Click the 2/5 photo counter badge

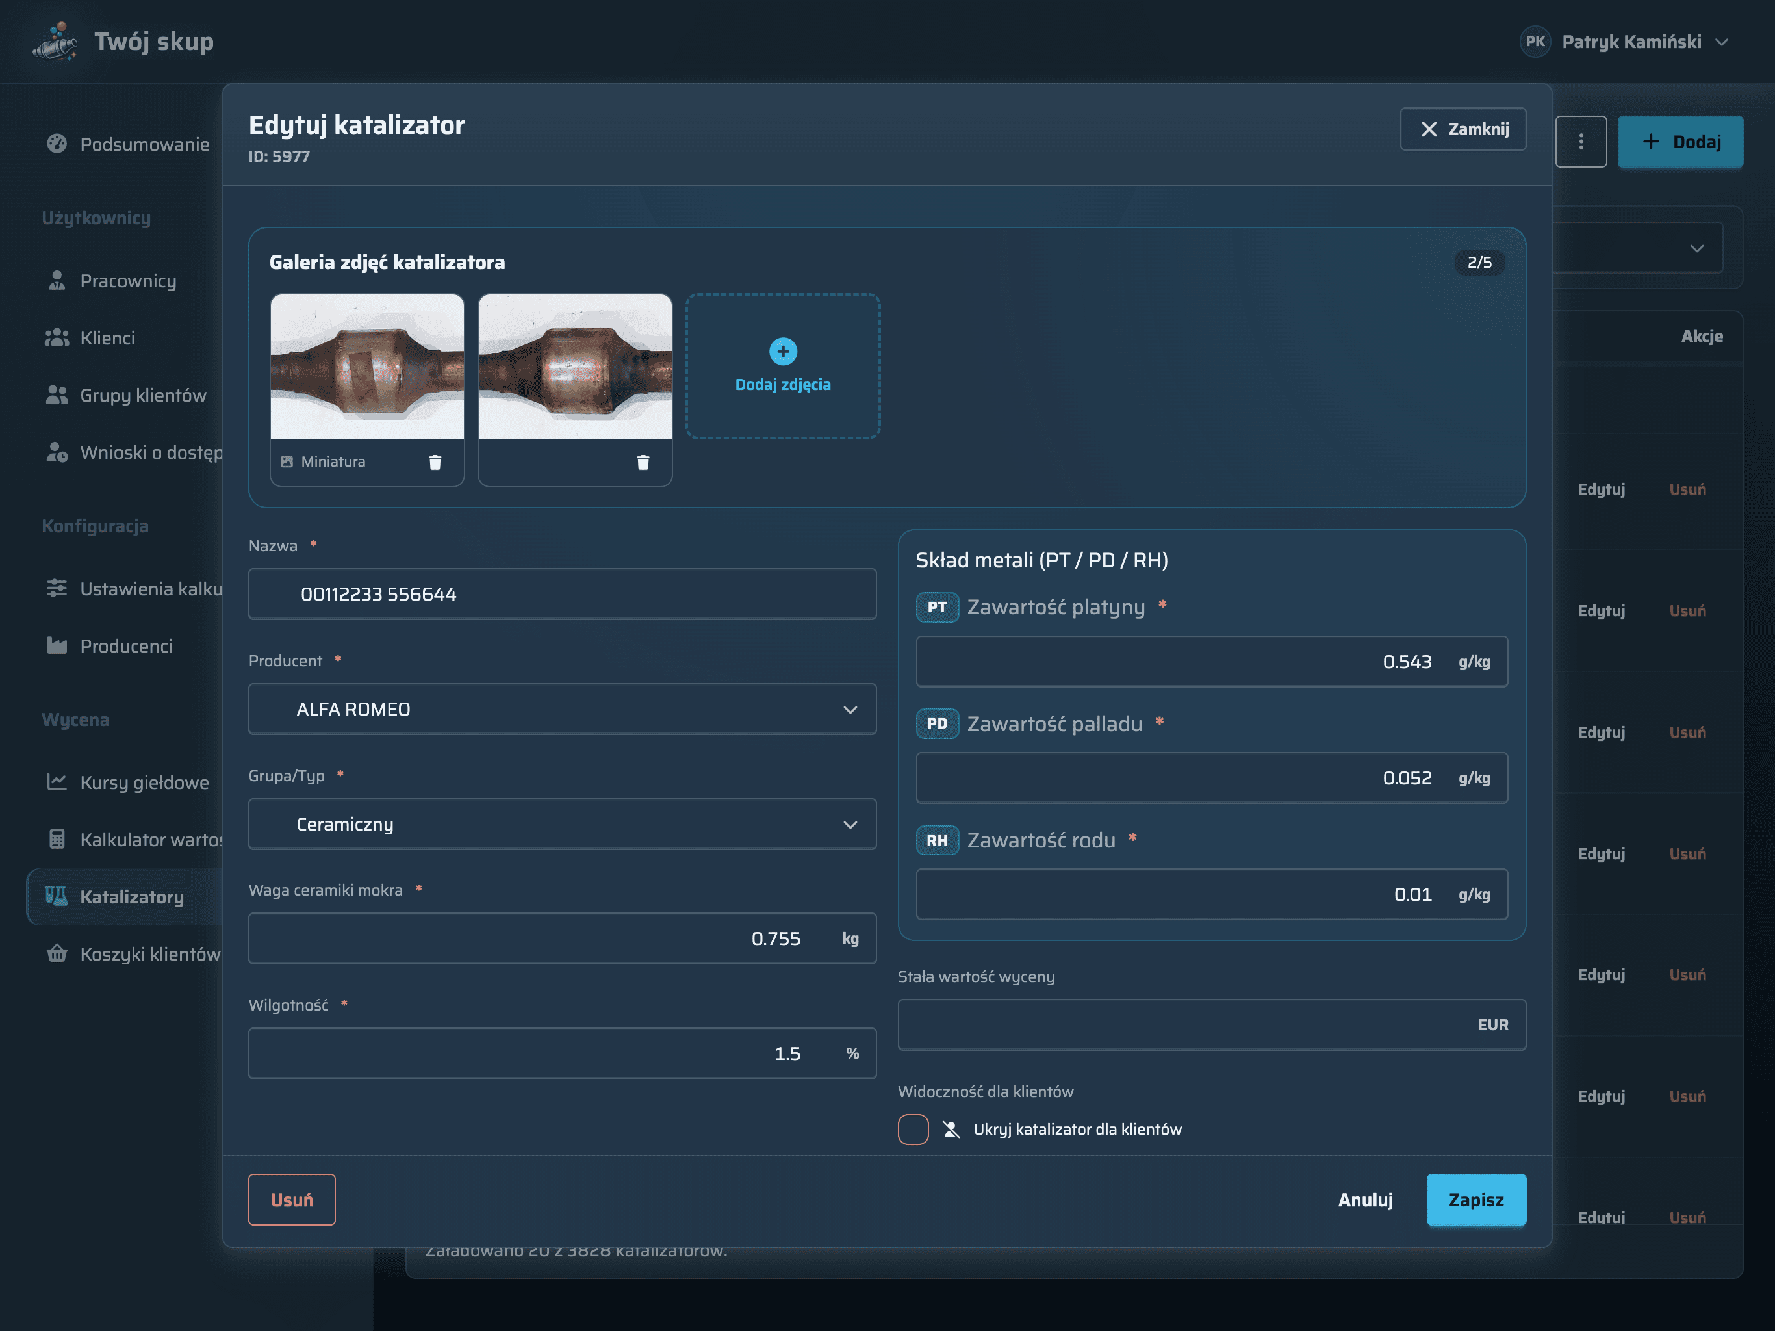(1479, 263)
